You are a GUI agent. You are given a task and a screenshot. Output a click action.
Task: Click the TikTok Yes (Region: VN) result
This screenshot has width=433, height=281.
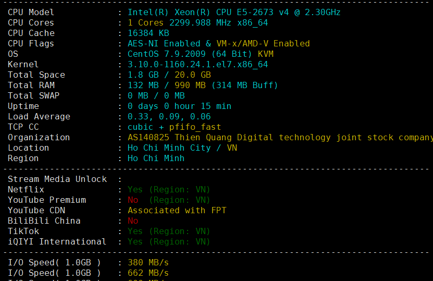tap(169, 231)
